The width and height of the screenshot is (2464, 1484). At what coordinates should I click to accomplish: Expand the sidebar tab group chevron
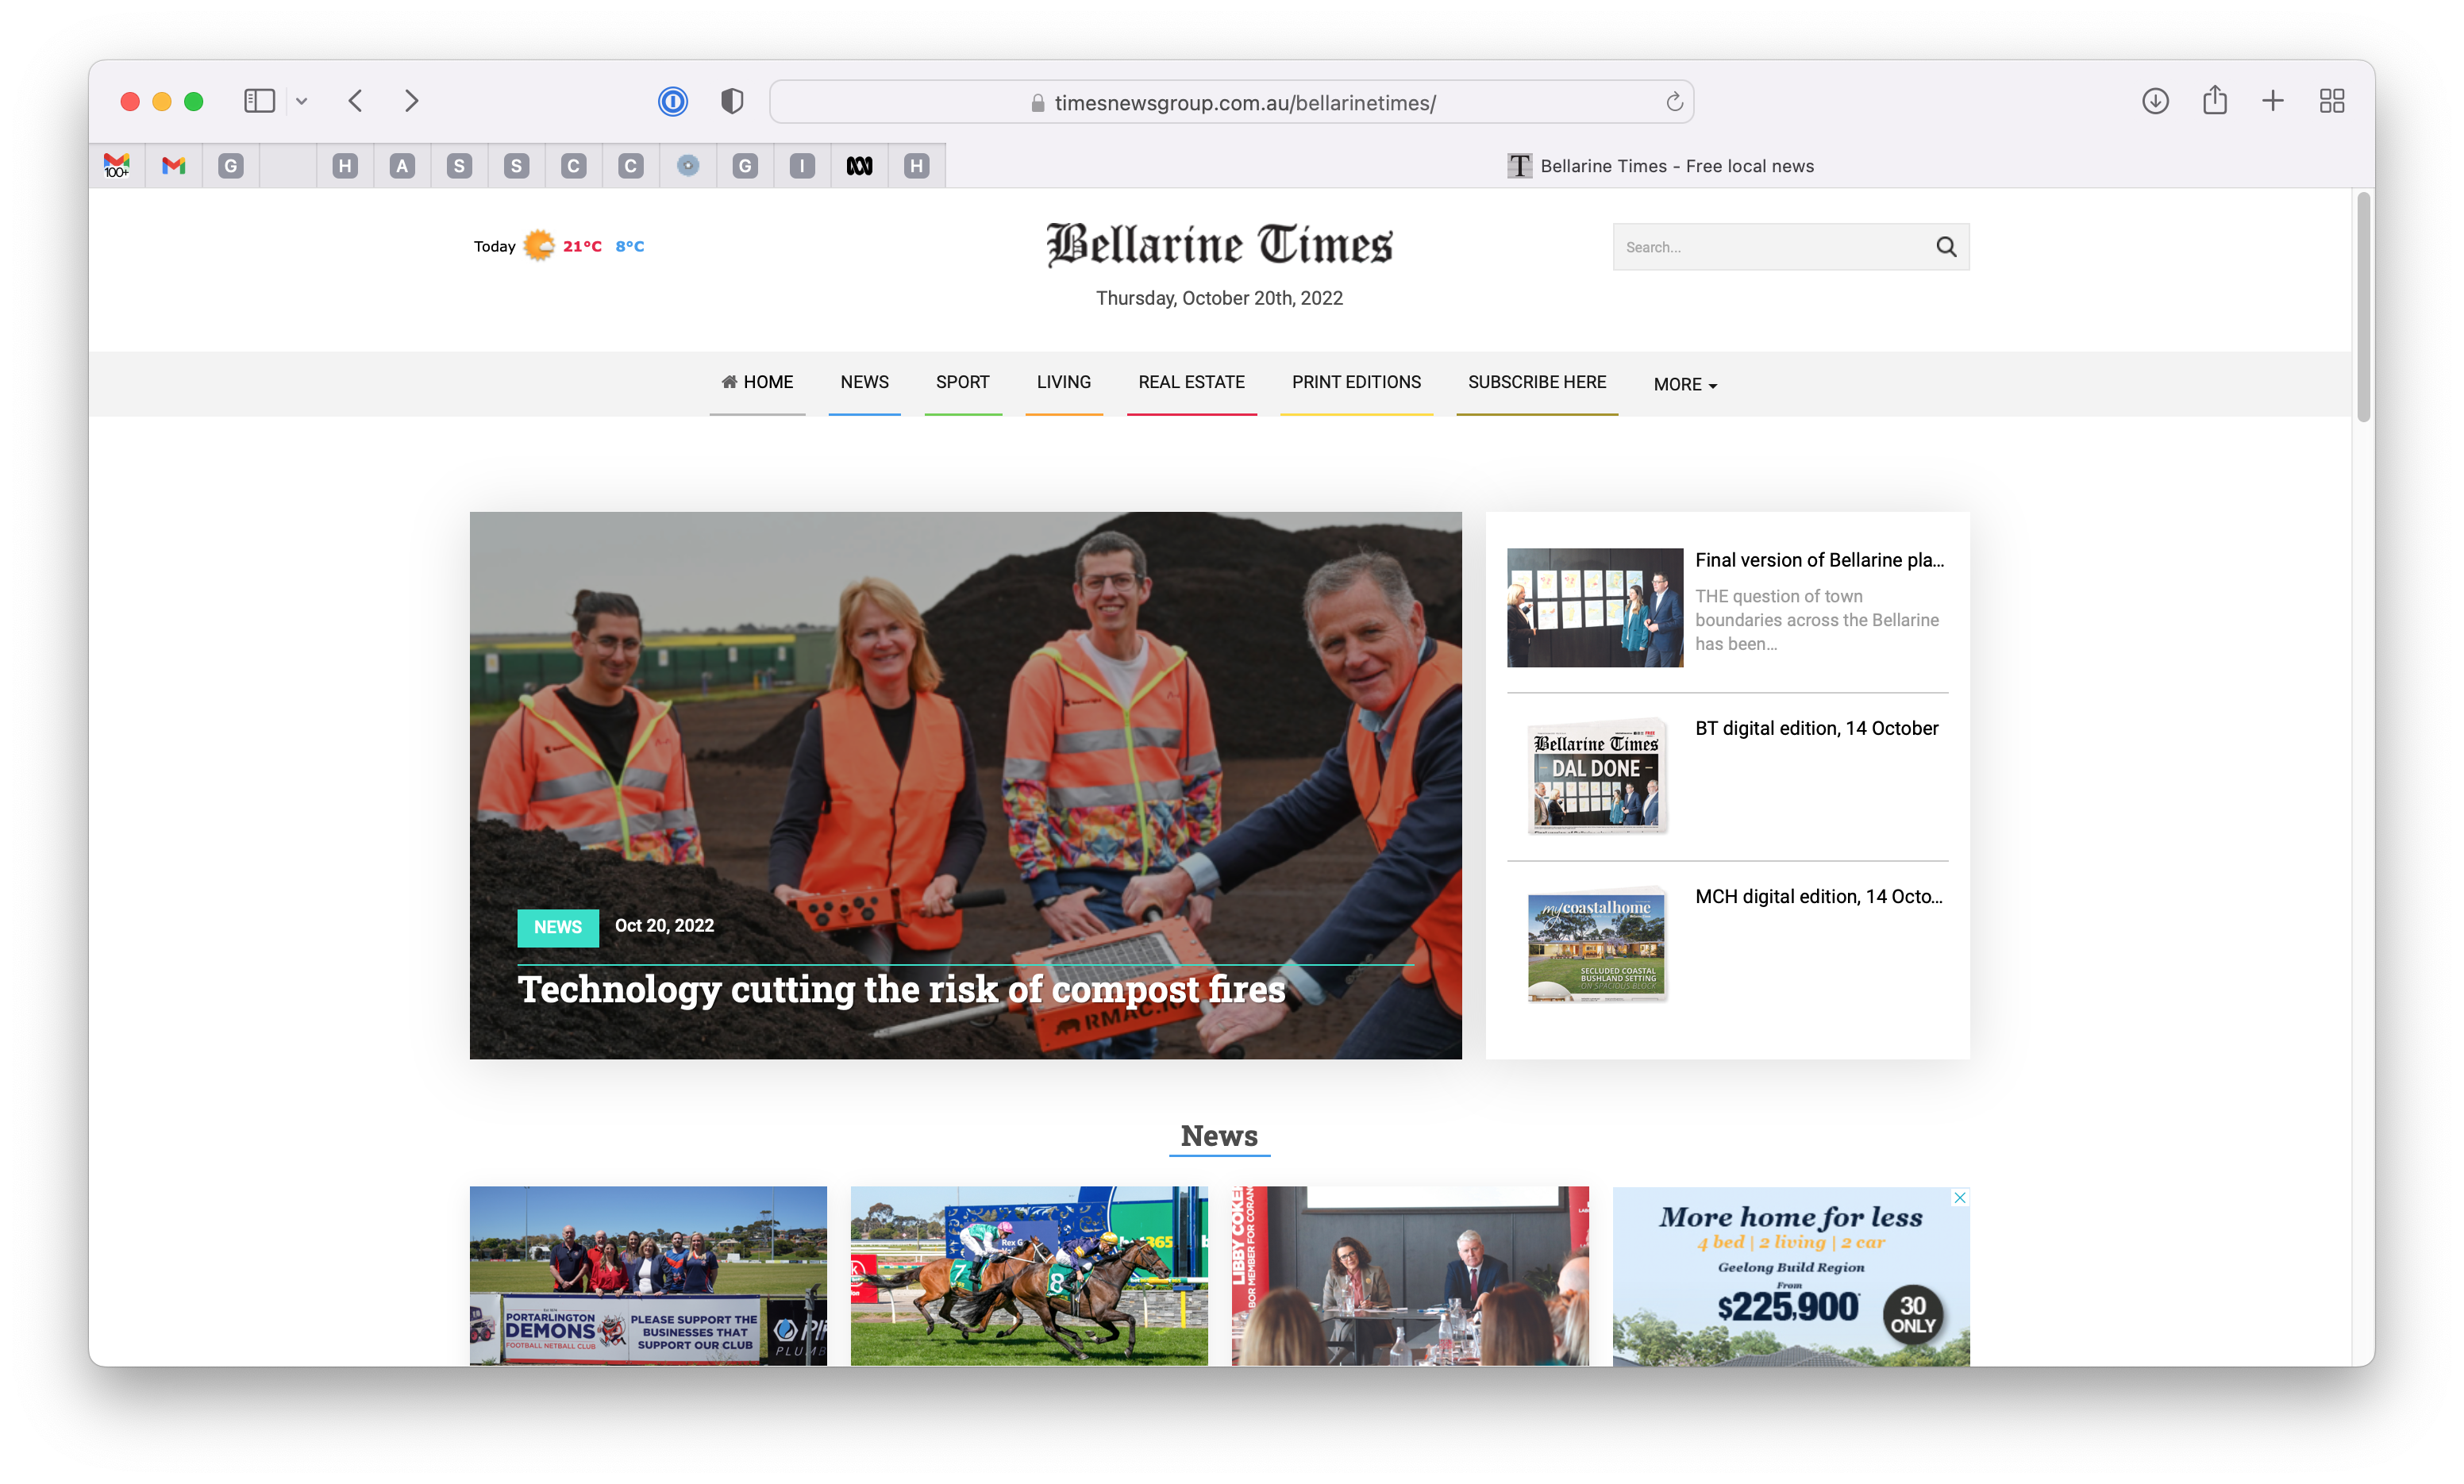pyautogui.click(x=302, y=101)
